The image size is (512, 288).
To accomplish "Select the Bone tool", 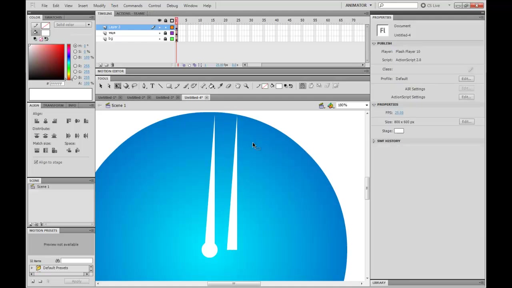I will (203, 86).
